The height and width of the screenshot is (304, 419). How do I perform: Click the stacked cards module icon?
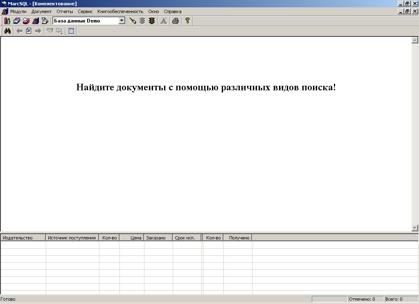coord(16,21)
